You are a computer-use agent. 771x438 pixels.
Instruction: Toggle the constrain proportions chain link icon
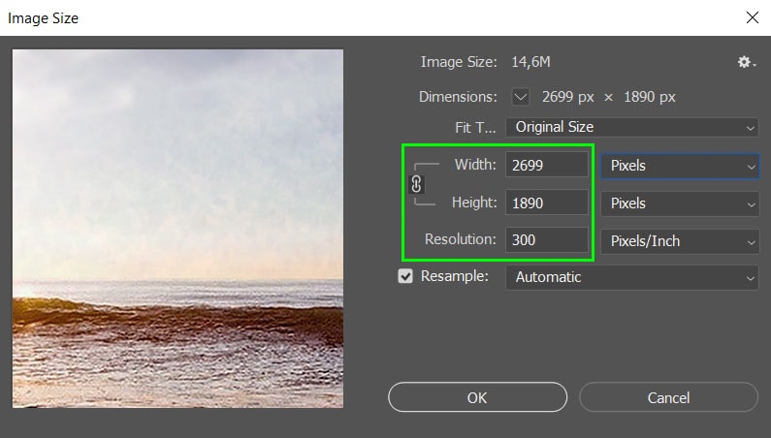[x=416, y=184]
